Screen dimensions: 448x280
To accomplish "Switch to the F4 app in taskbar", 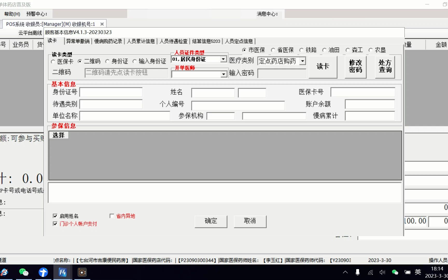I will point(62,272).
